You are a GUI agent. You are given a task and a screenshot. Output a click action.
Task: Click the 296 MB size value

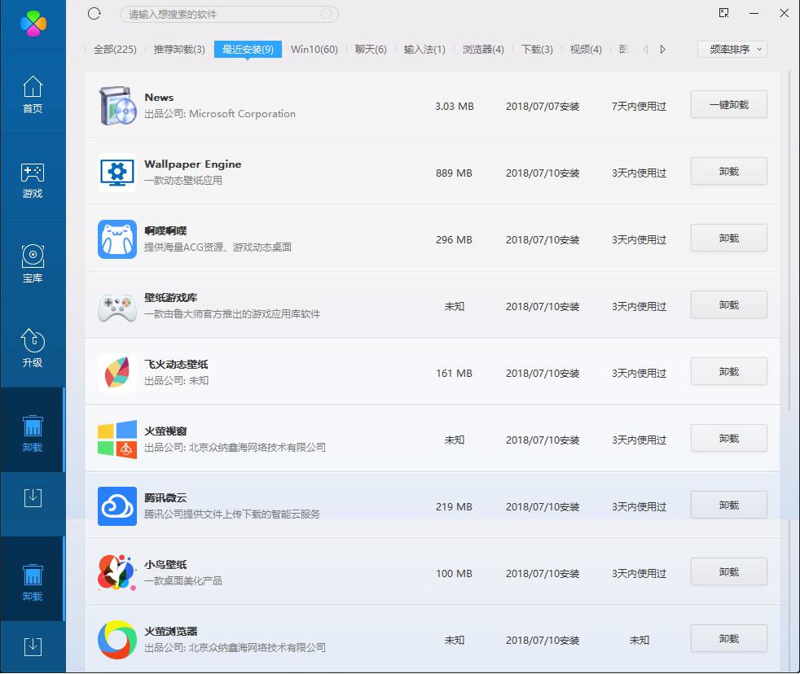pyautogui.click(x=454, y=240)
